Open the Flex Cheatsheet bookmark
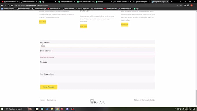Screen dimensions: 197x111 [x=68, y=9]
